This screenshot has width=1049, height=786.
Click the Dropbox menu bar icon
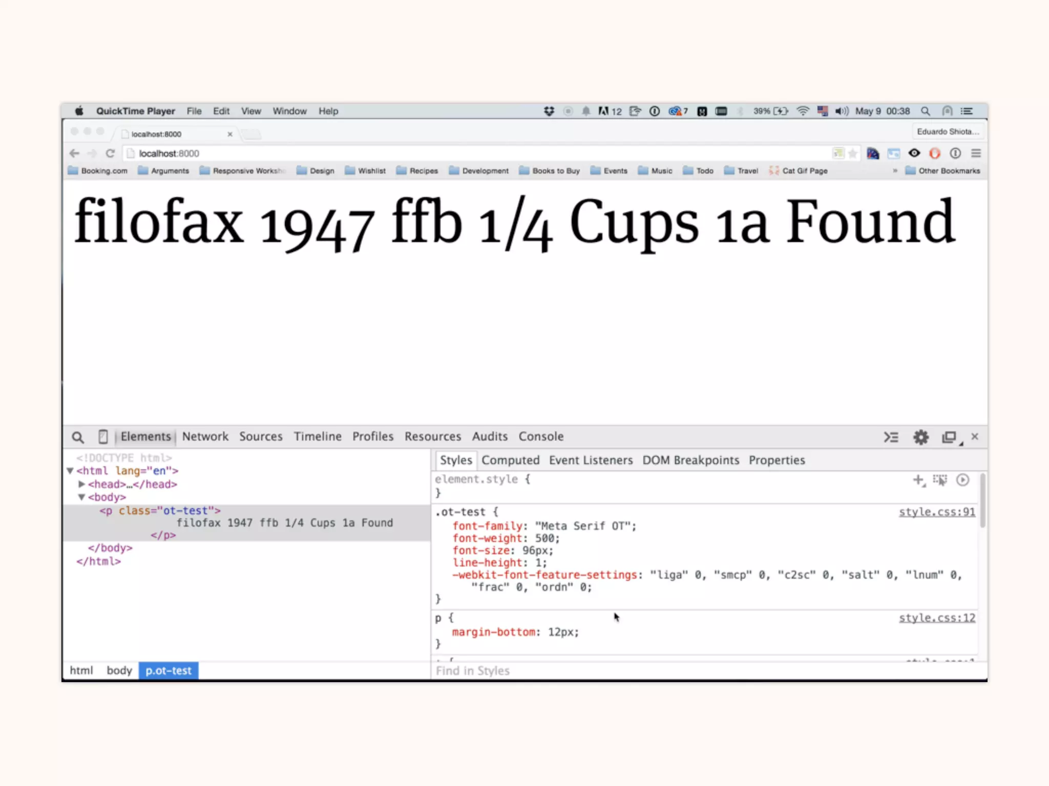(x=549, y=111)
